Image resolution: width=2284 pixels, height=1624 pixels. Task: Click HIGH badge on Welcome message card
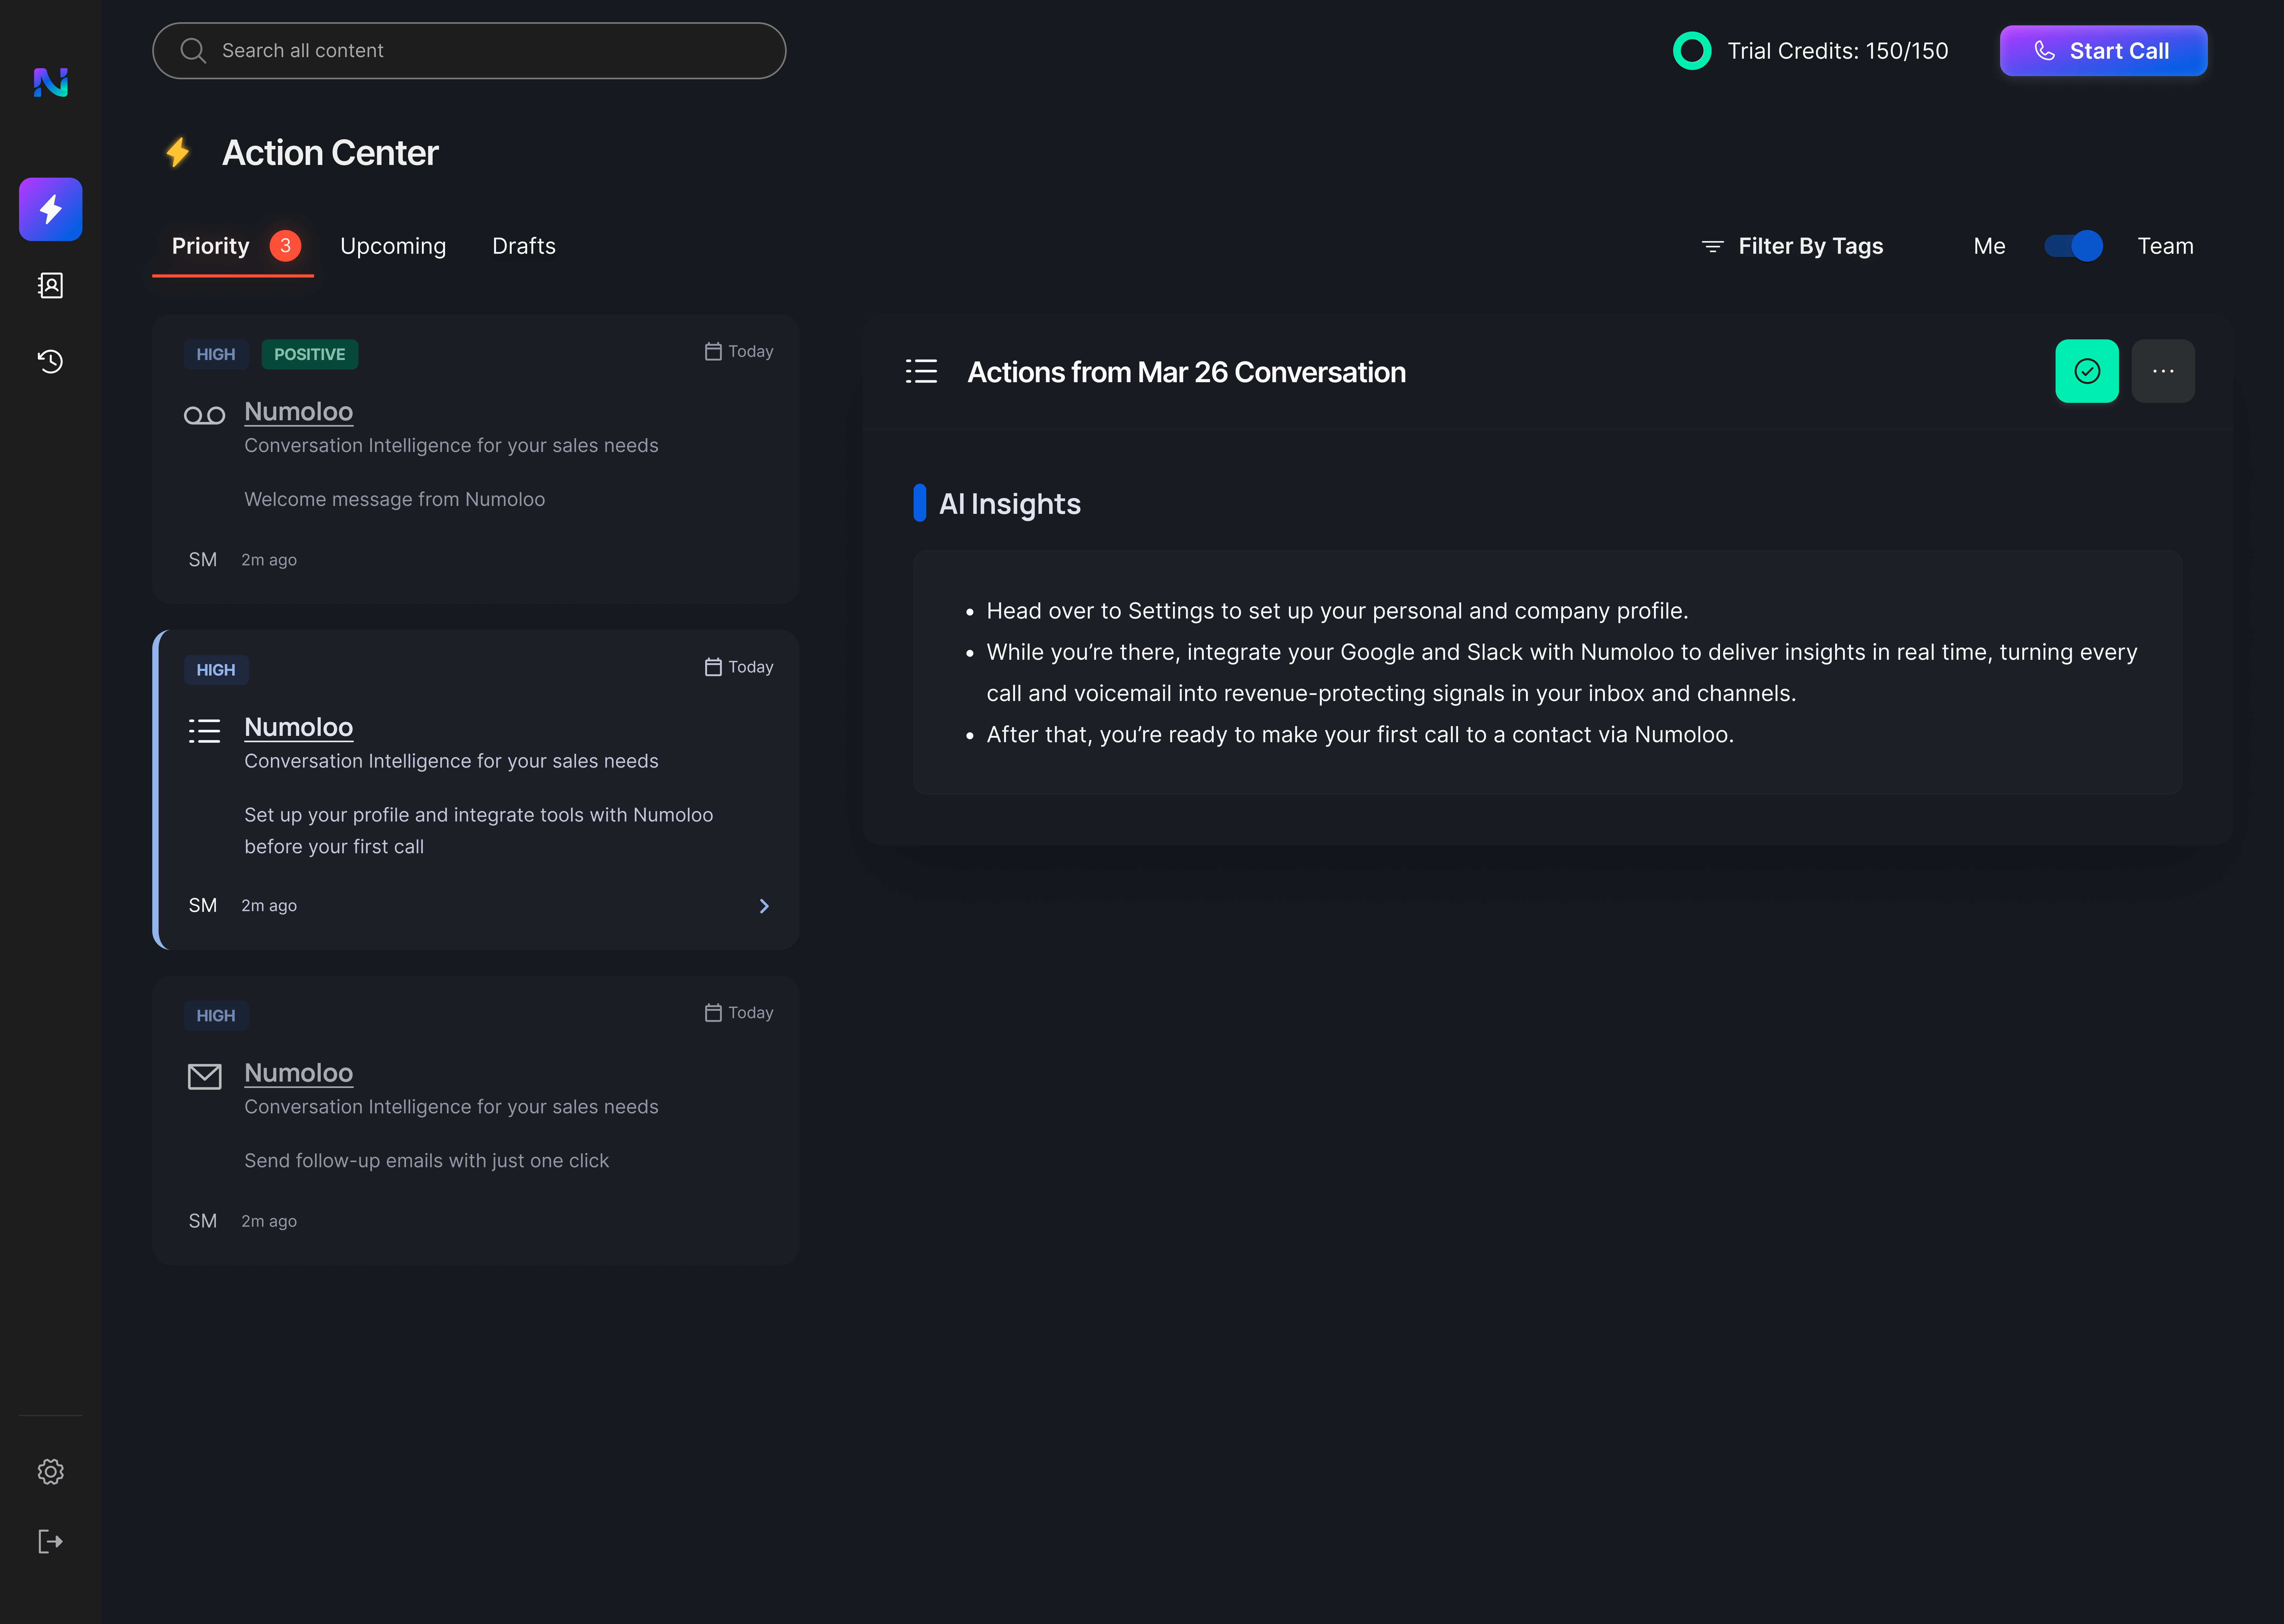[216, 354]
